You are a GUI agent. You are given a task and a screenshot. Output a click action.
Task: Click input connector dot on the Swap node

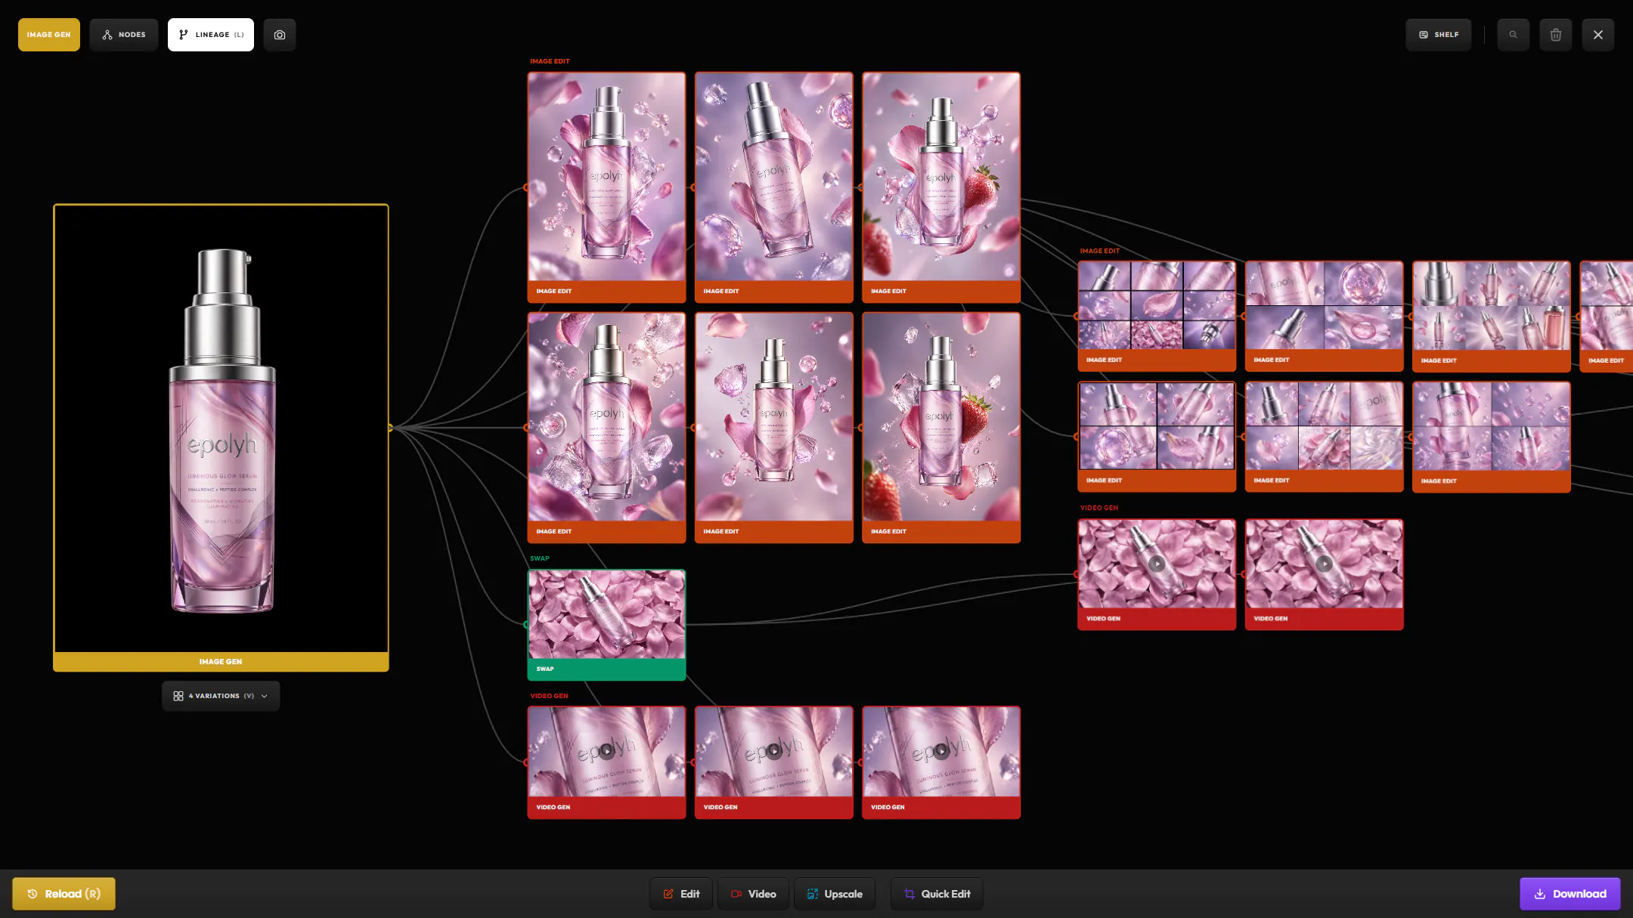pyautogui.click(x=526, y=624)
